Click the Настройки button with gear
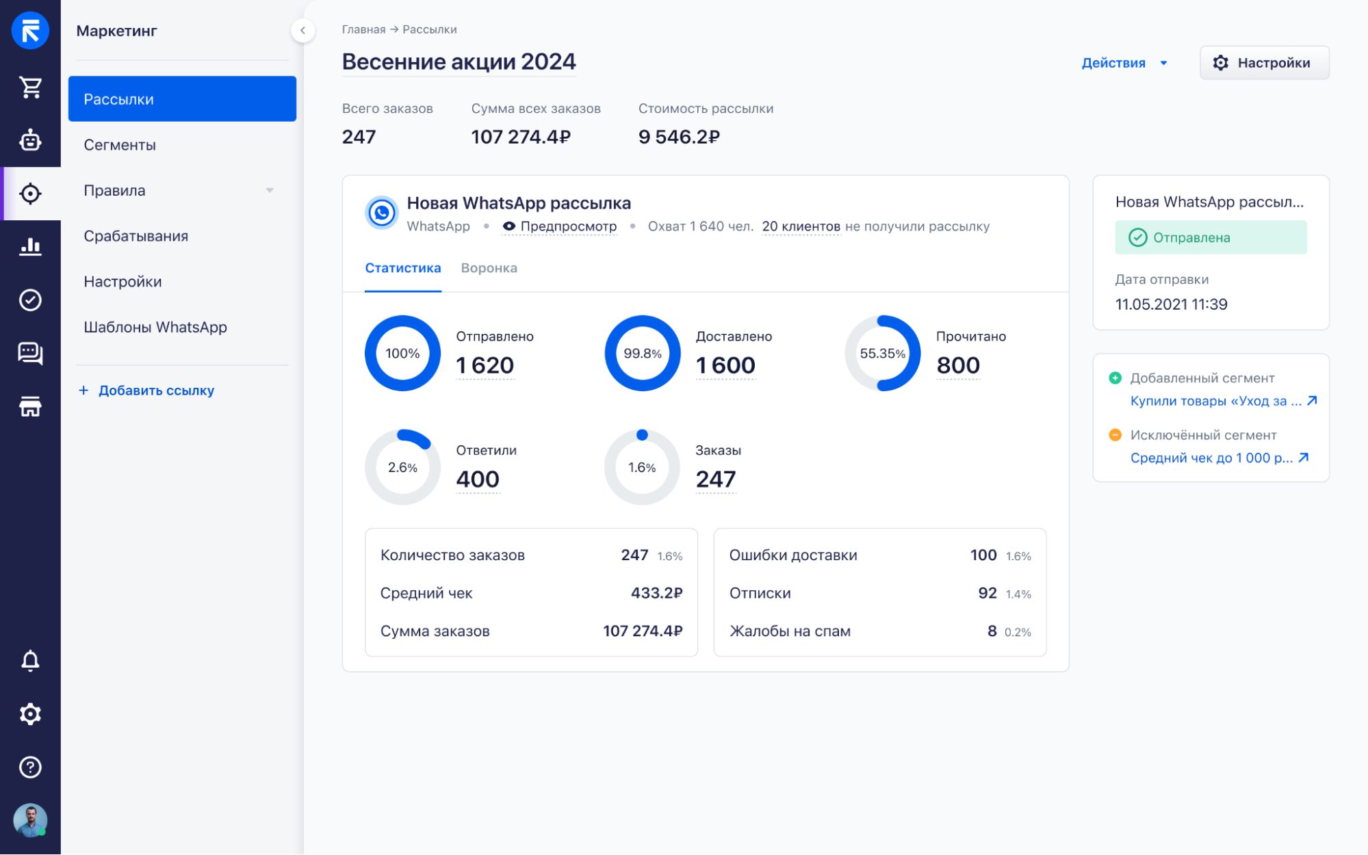 pyautogui.click(x=1264, y=63)
